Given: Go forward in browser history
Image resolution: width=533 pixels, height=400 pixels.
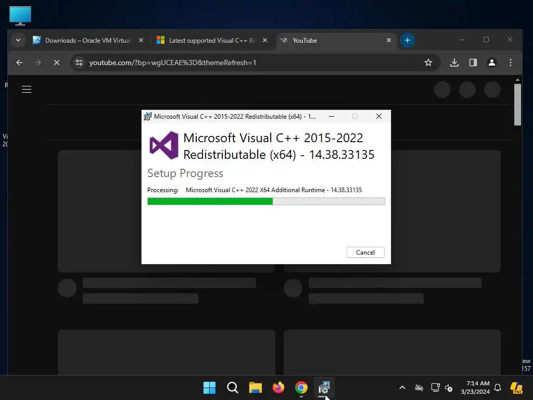Looking at the screenshot, I should click(38, 63).
